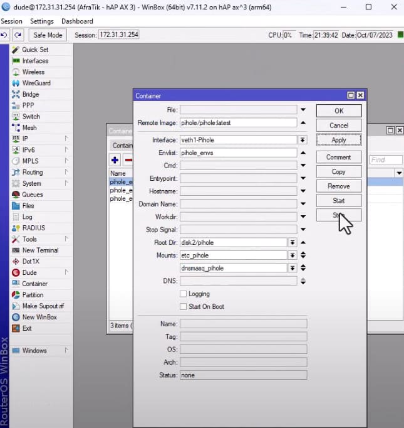Open the Tools submenu
Screen dimensions: 404x428
click(66, 239)
